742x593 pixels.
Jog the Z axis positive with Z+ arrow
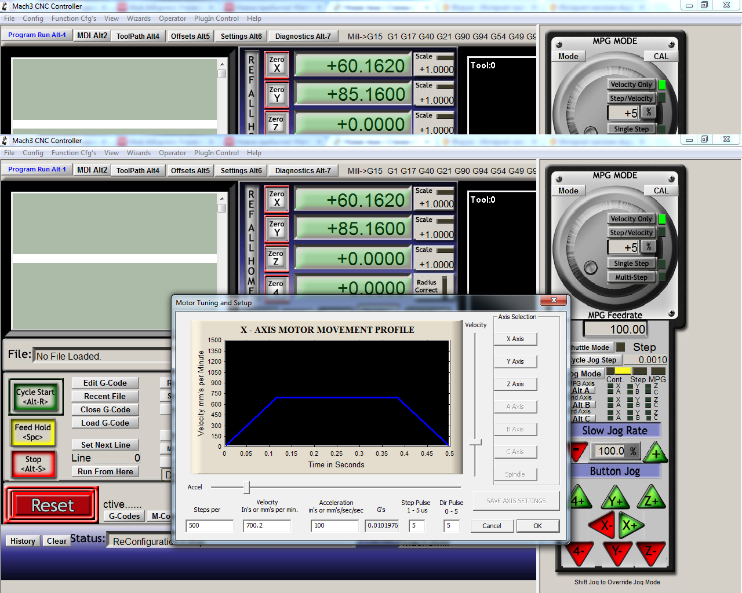point(651,499)
